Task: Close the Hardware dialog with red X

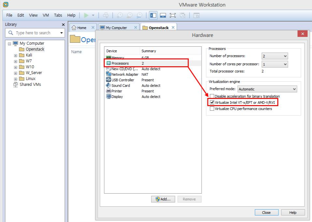Action: pos(303,34)
